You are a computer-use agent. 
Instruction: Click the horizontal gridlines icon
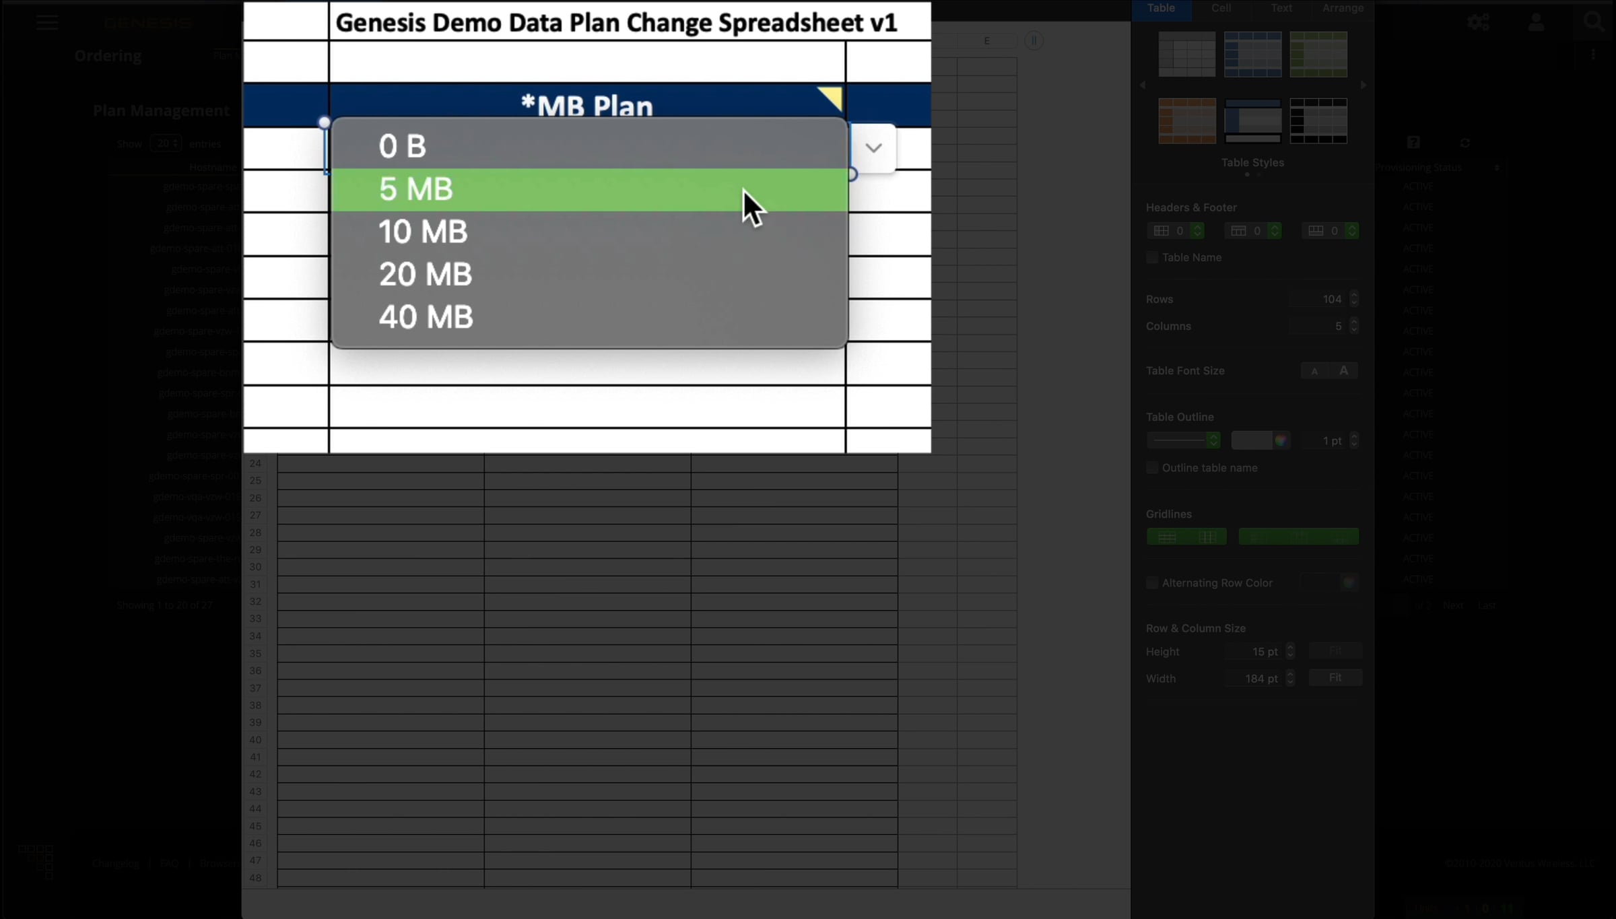[x=1167, y=537]
